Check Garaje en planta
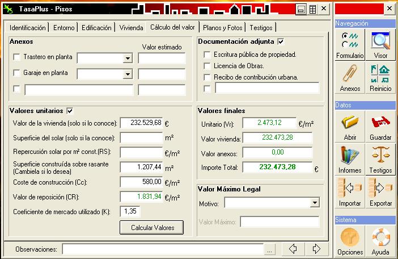This screenshot has height=259, width=398. 16,73
